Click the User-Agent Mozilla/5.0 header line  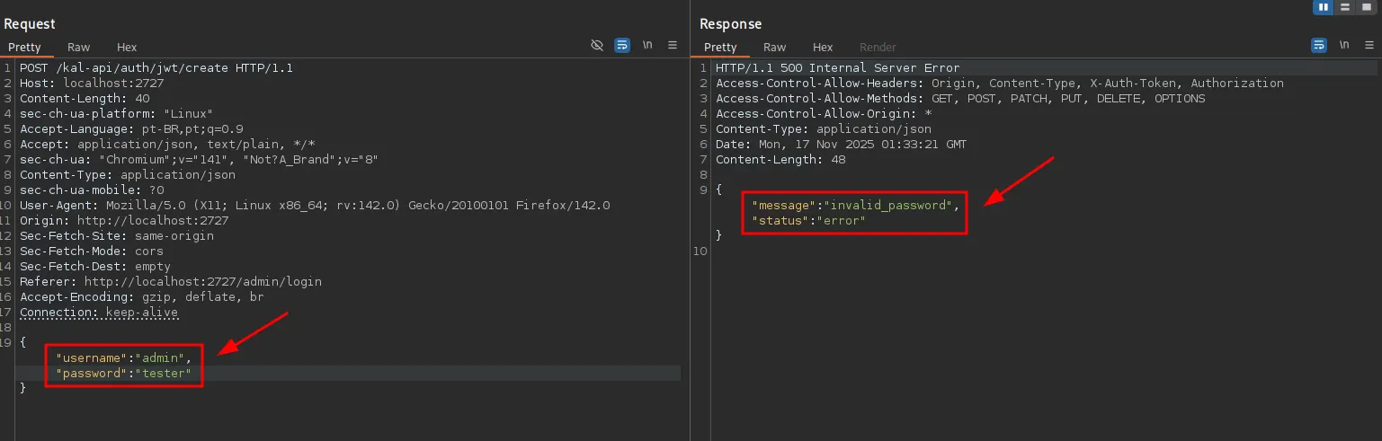(315, 206)
